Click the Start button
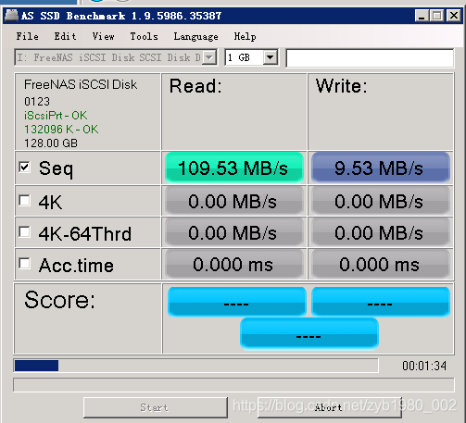466x423 pixels. pos(156,407)
